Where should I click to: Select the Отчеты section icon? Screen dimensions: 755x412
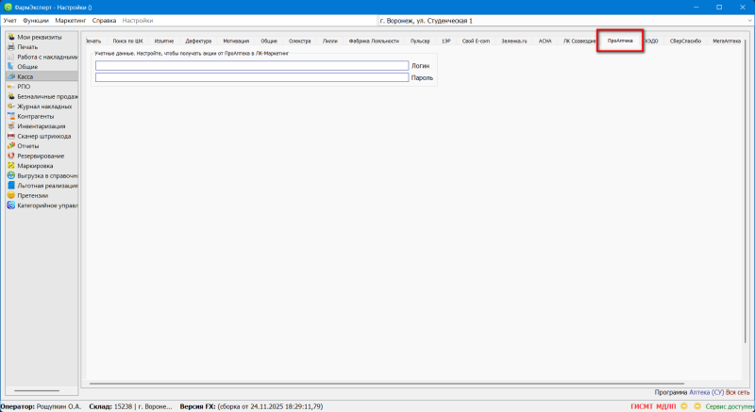pos(10,145)
